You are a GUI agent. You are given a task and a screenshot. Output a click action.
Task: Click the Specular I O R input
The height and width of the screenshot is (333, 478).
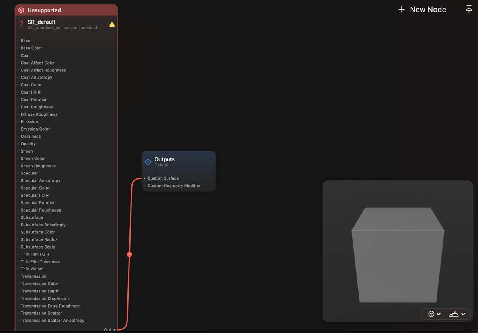(x=35, y=195)
